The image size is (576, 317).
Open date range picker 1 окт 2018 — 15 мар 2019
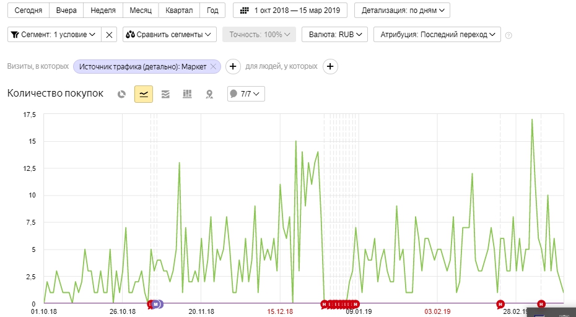pyautogui.click(x=290, y=11)
